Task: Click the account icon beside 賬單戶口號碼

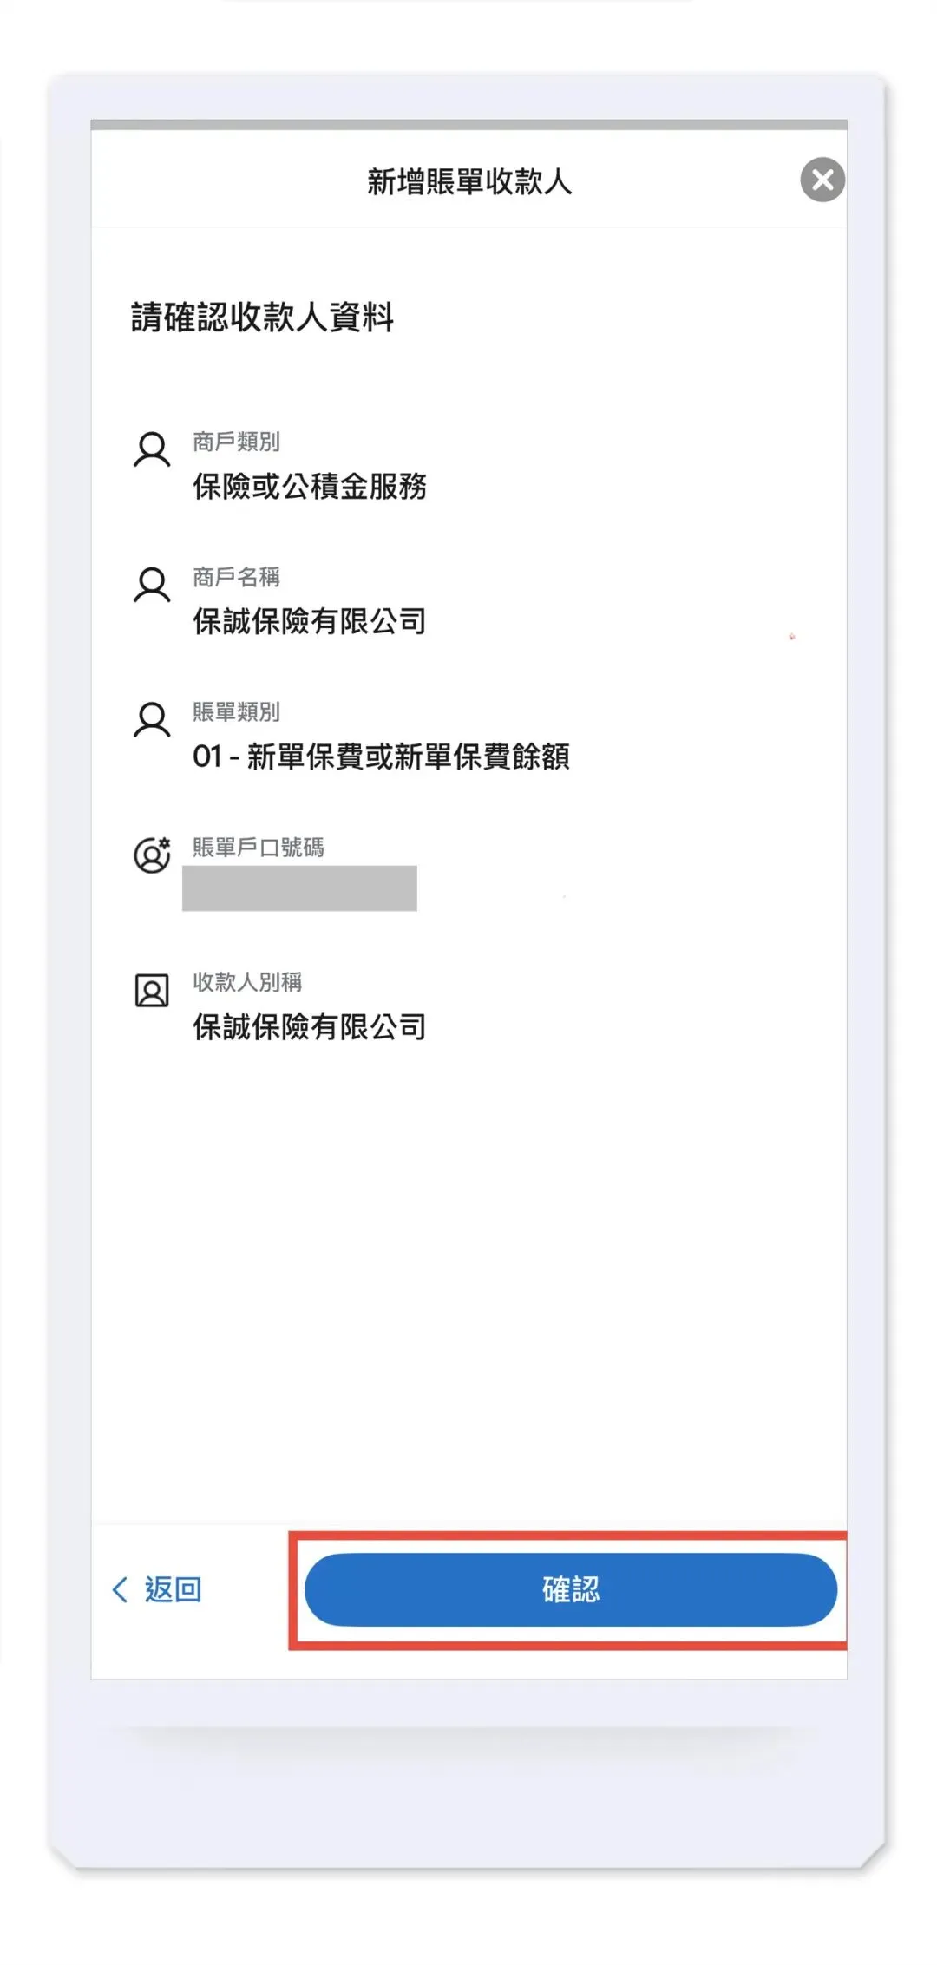Action: 152,855
